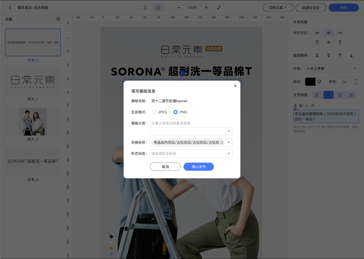Screen dimensions: 364x259
Task: Bring layer to front icon
Action: (x=317, y=55)
